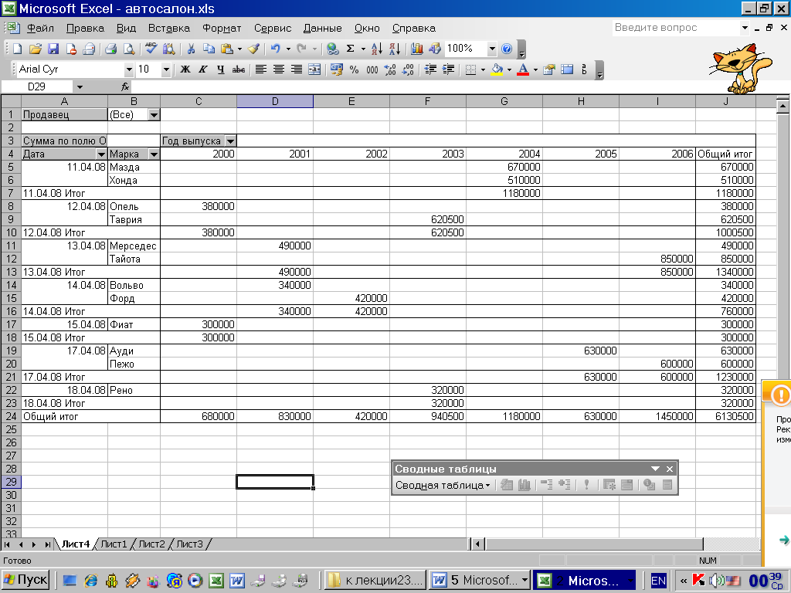Viewport: 791px width, 593px height.
Task: Switch to the Лист1 sheet tab
Action: (114, 544)
